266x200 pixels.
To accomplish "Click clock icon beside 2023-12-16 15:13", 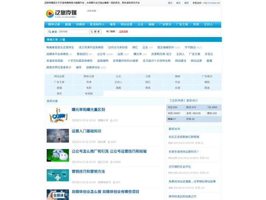I will point(74,120).
